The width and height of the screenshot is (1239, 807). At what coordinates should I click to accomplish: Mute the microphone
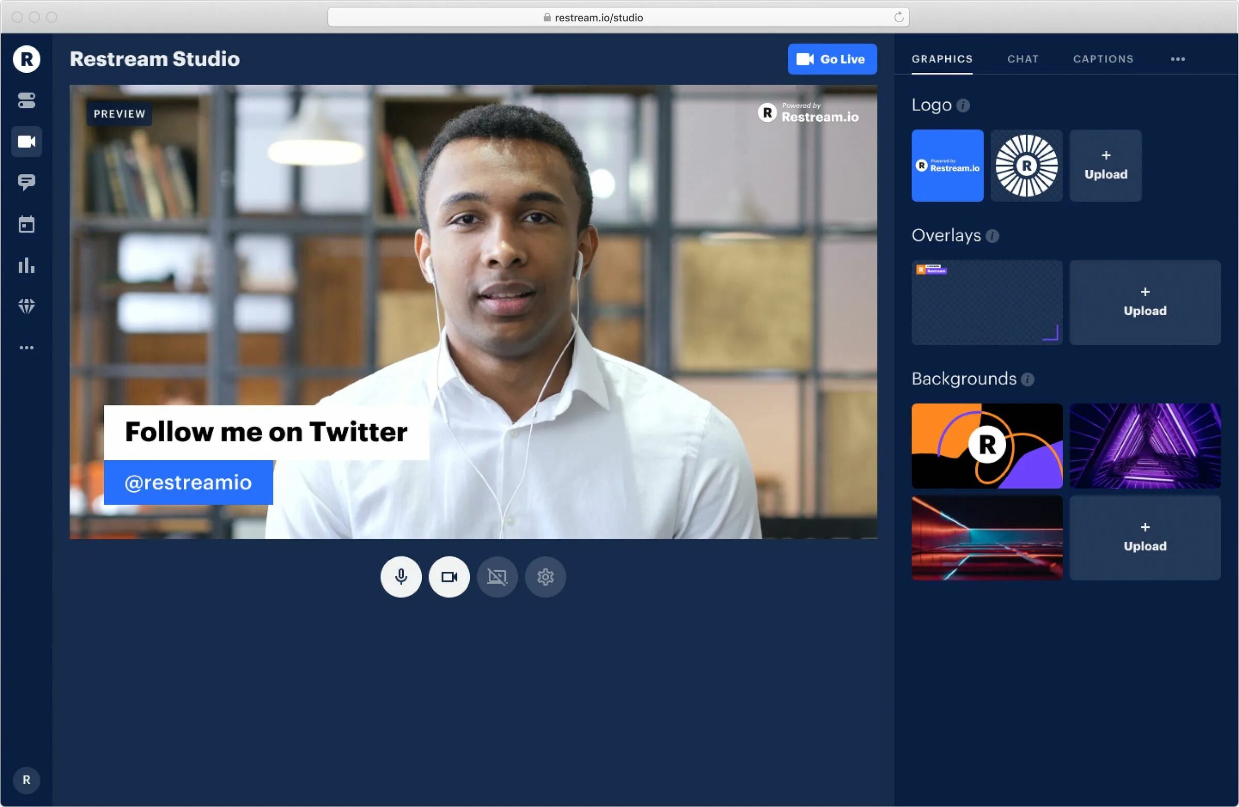pyautogui.click(x=401, y=576)
